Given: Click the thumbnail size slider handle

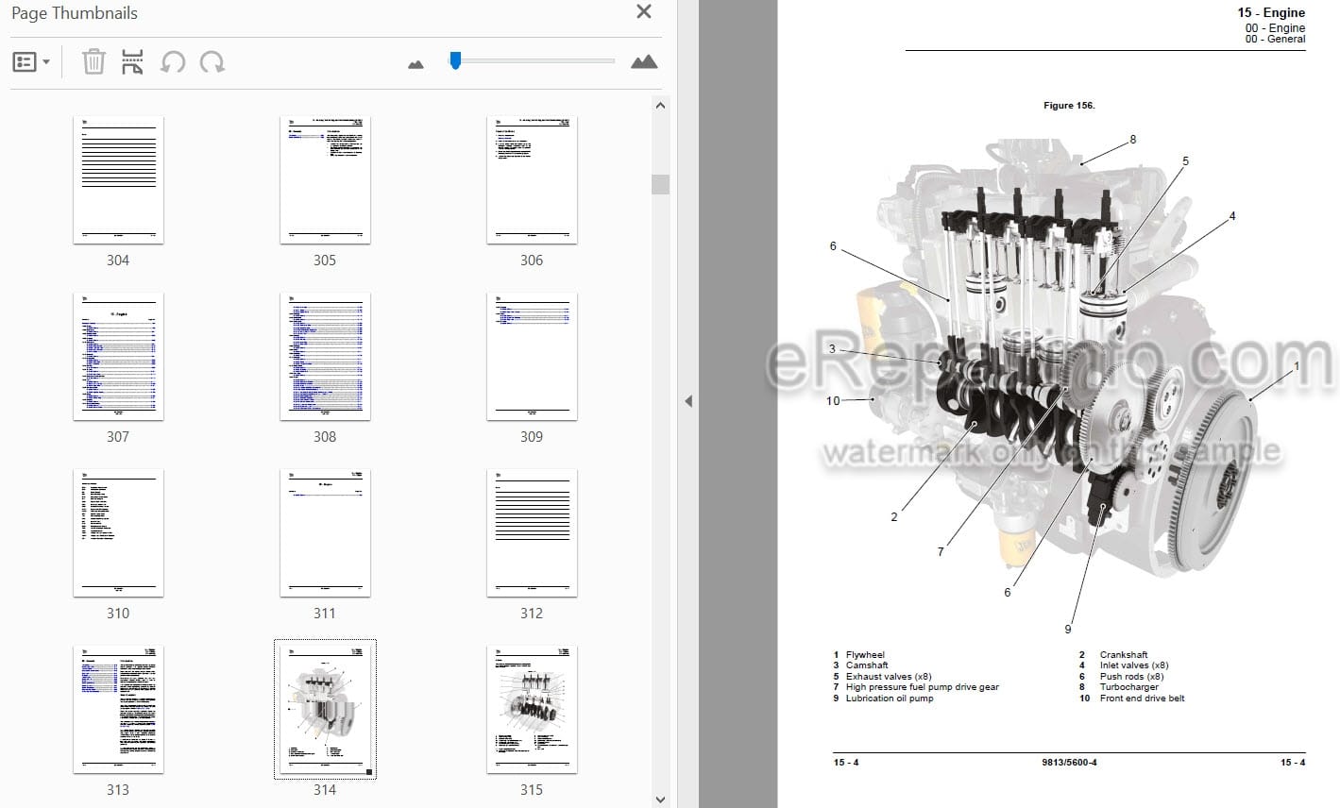Looking at the screenshot, I should pyautogui.click(x=455, y=61).
